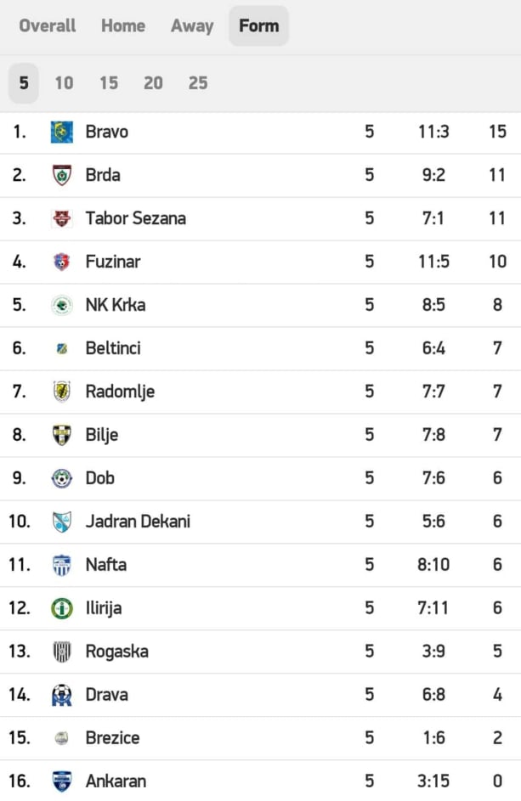
Task: Open the Beltinci team link
Action: 113,348
